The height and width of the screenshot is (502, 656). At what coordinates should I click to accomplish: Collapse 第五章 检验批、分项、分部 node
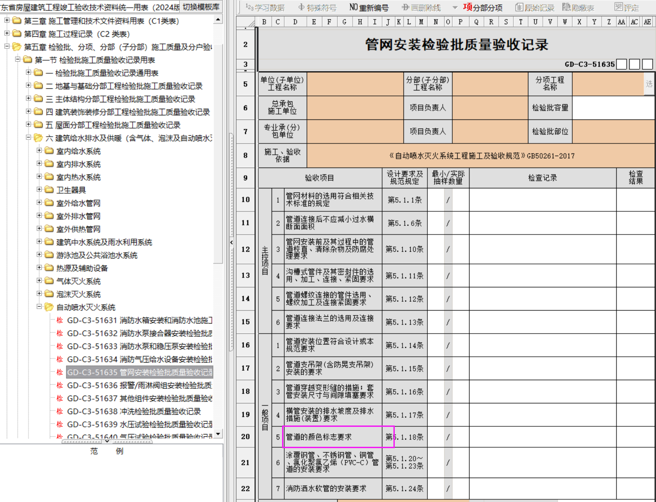7,47
